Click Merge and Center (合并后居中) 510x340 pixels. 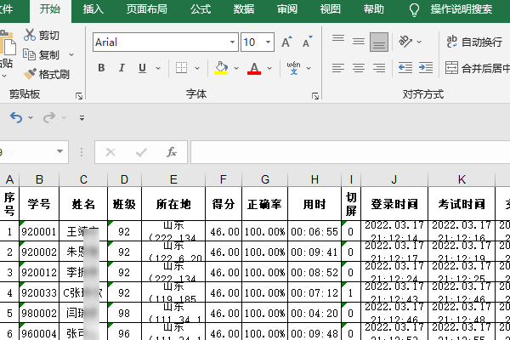(x=478, y=68)
